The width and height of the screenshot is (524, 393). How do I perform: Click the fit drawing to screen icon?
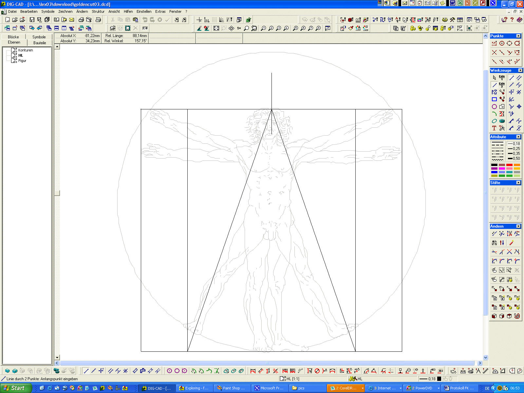(216, 28)
